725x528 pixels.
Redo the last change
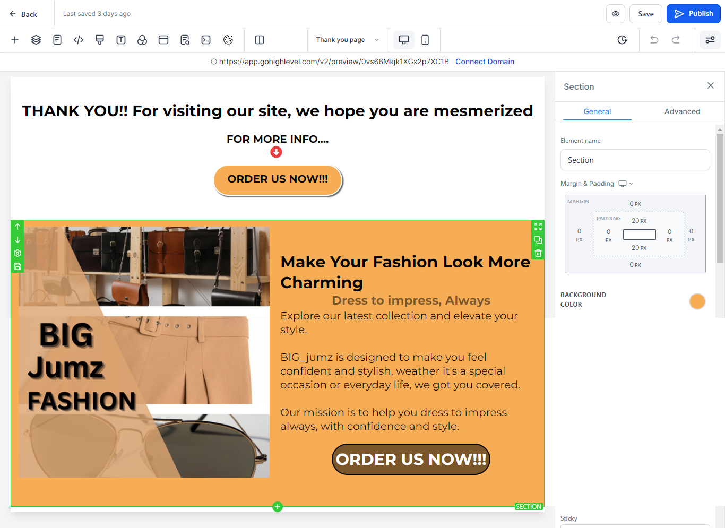[676, 40]
